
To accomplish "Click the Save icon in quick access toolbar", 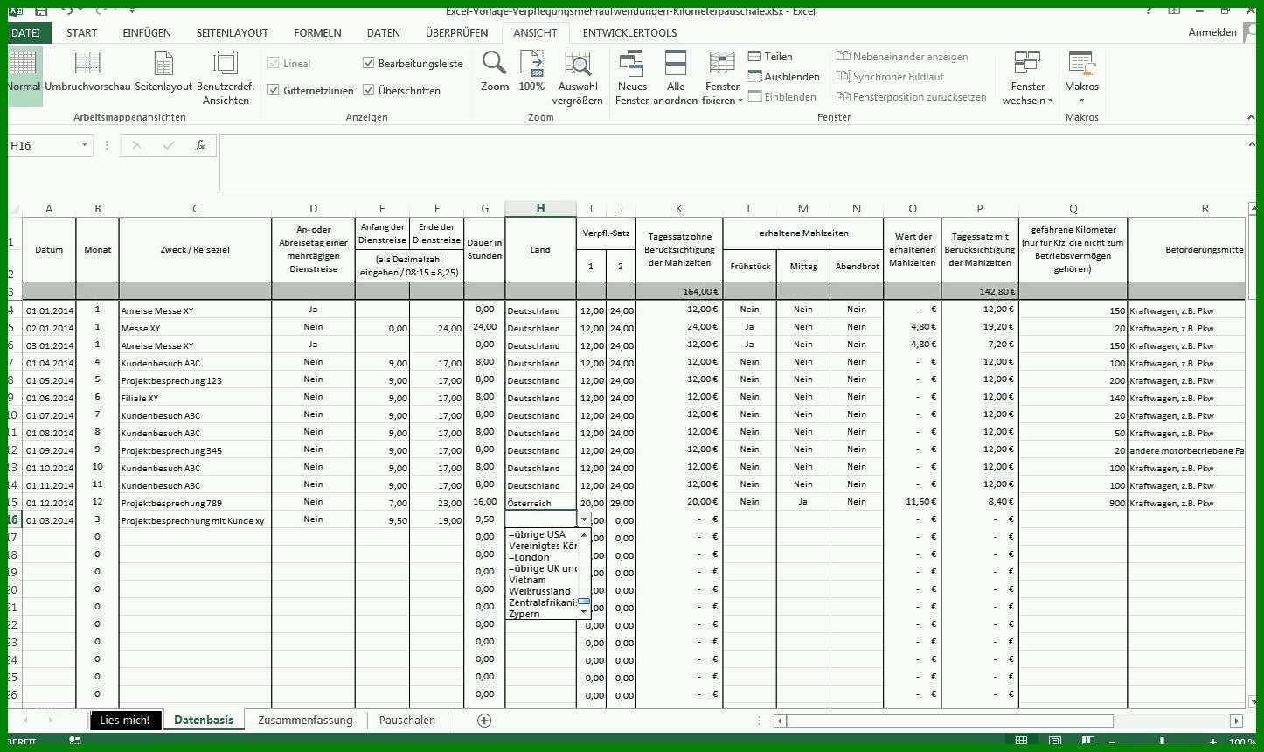I will (x=39, y=10).
